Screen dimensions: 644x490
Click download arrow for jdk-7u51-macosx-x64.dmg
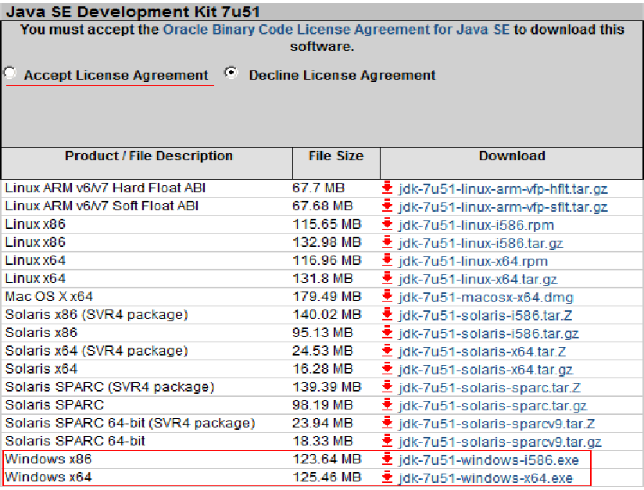click(x=387, y=296)
